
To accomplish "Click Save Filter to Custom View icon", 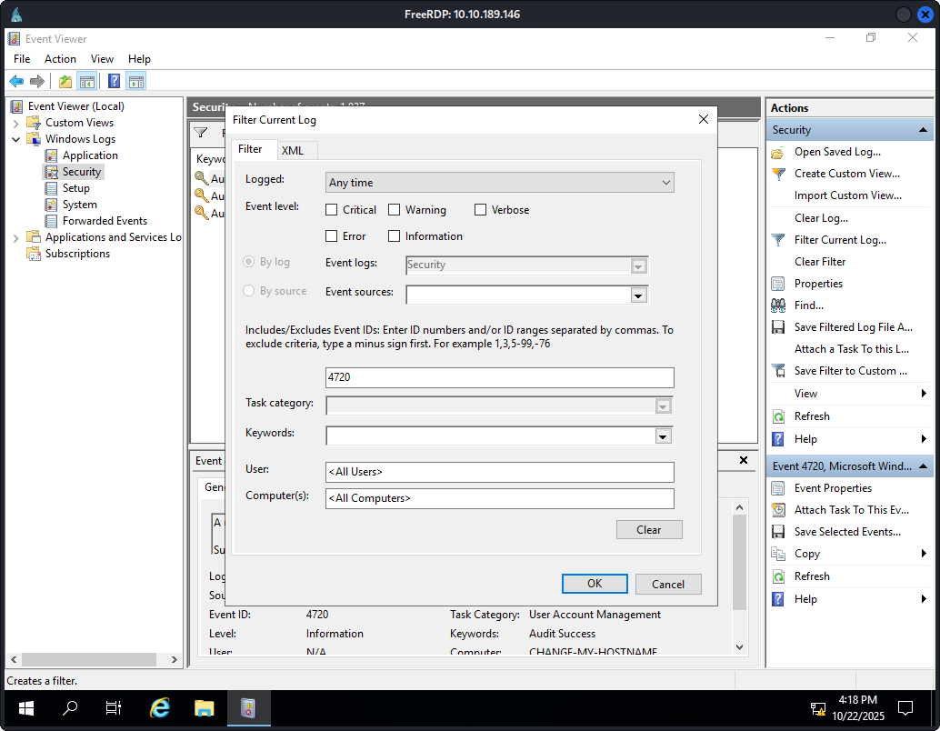I will pyautogui.click(x=778, y=371).
